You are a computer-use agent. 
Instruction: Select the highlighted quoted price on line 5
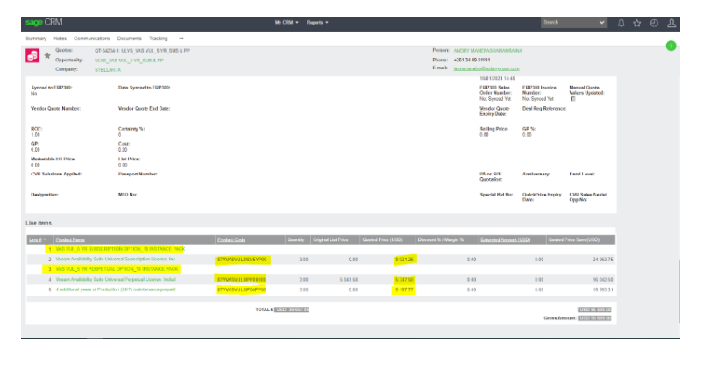404,290
